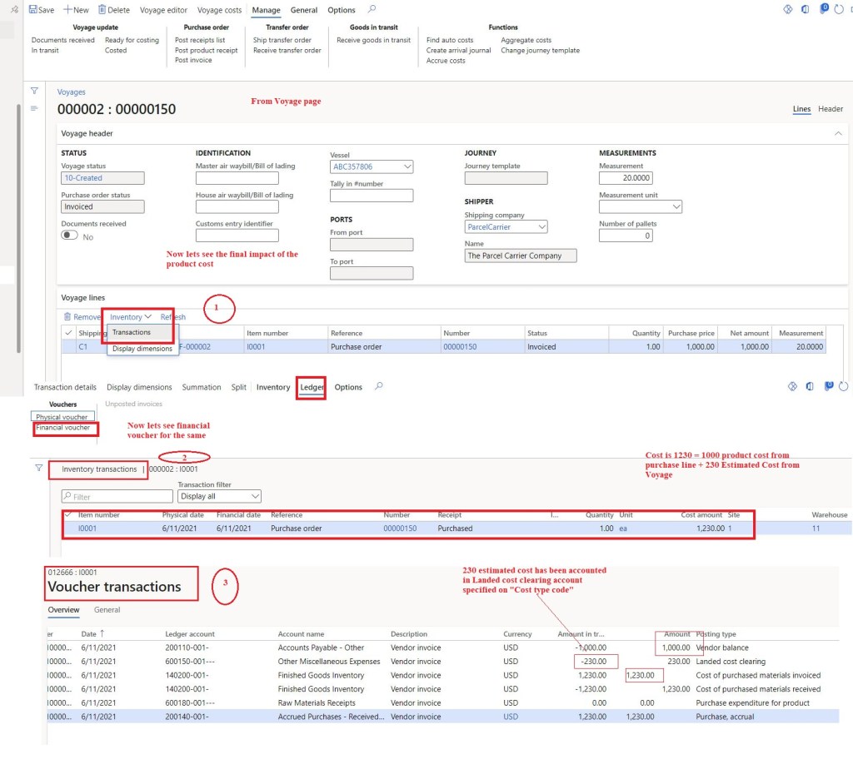Viewport: 853px width, 769px height.
Task: Click the Master air waybill input field
Action: (x=237, y=178)
